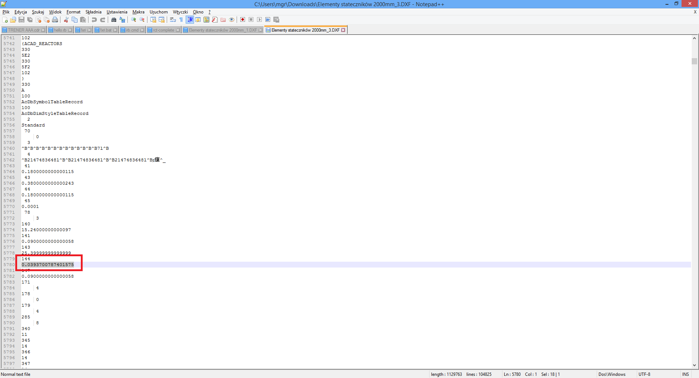The width and height of the screenshot is (699, 378).
Task: Click the Zoom In magnifier icon
Action: [x=134, y=20]
